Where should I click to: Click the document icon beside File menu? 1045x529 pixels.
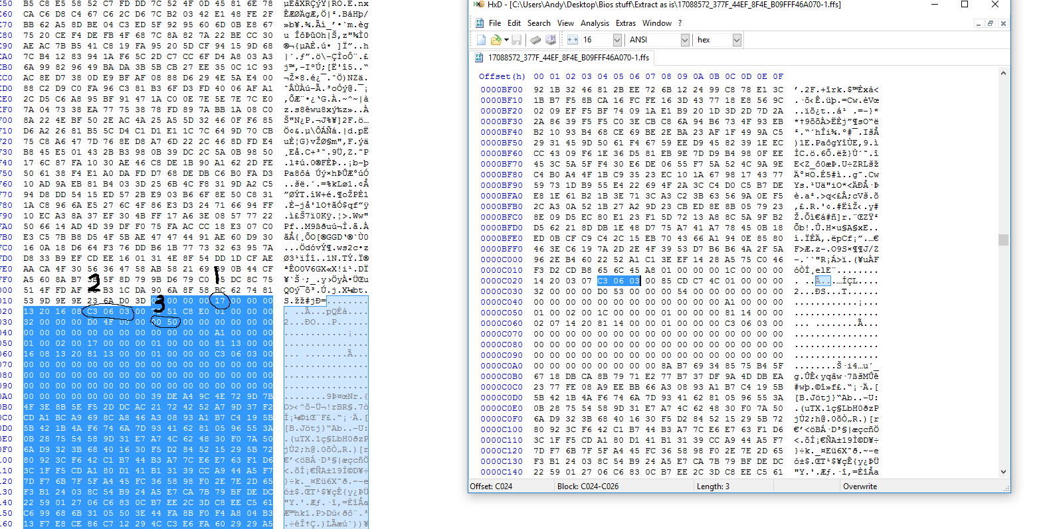[x=480, y=23]
